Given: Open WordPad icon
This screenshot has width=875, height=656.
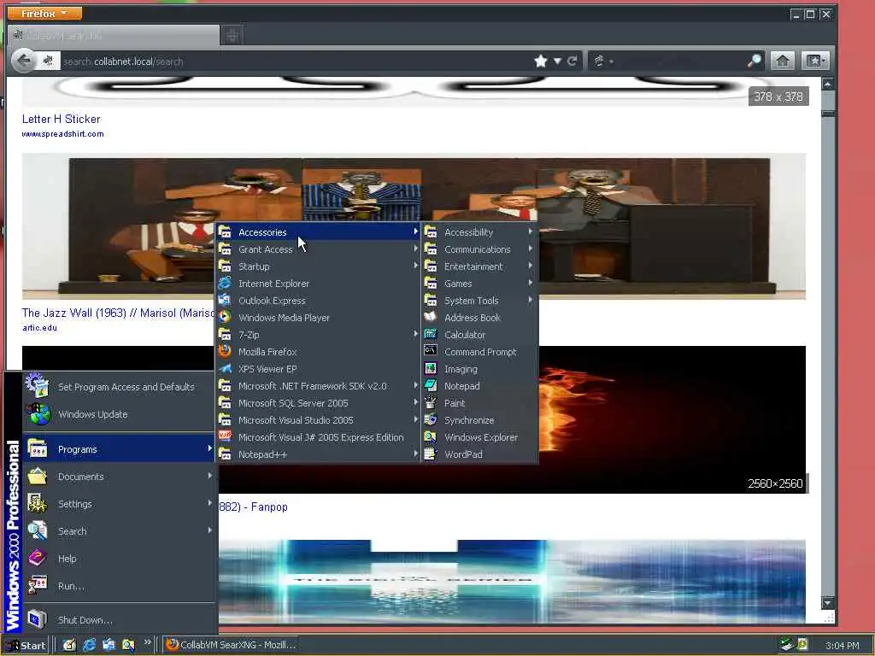Looking at the screenshot, I should coord(431,454).
